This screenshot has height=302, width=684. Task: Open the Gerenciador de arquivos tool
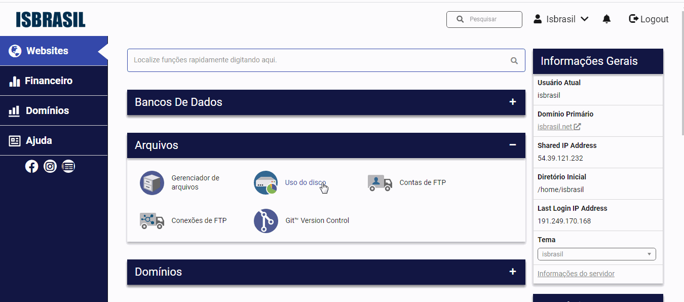(x=196, y=182)
